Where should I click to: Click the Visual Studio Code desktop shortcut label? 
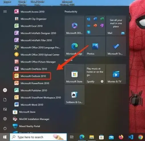(x=37, y=3)
